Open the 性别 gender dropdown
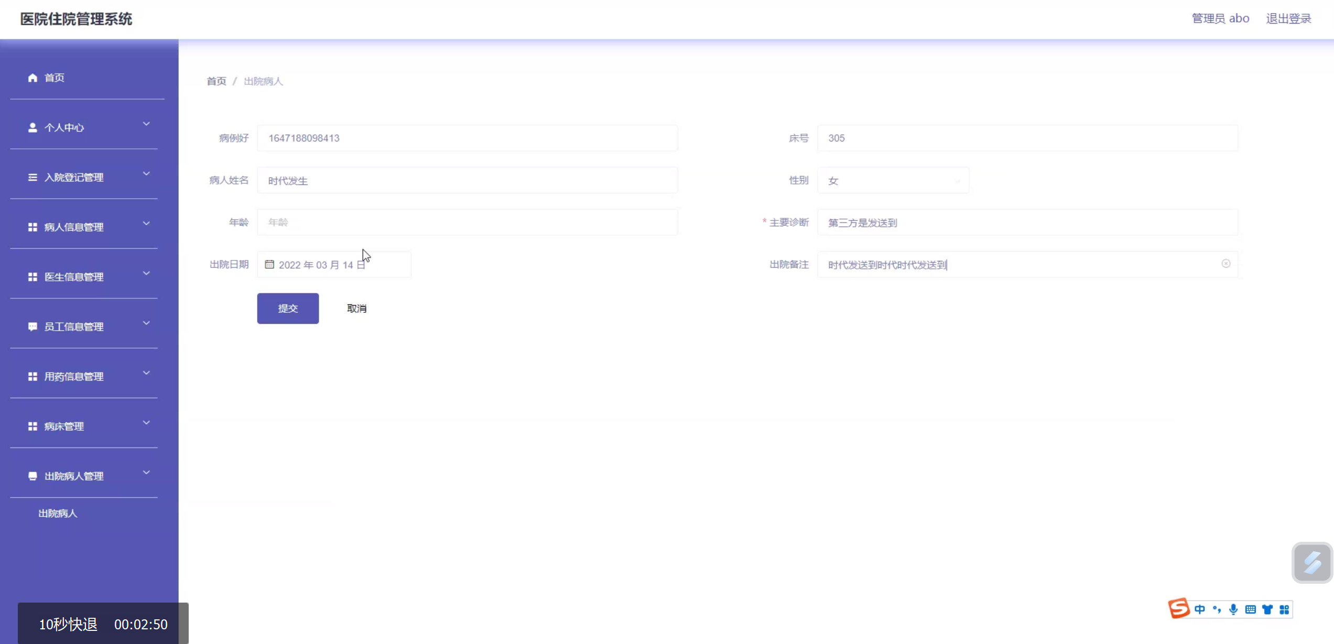The width and height of the screenshot is (1334, 644). 893,181
